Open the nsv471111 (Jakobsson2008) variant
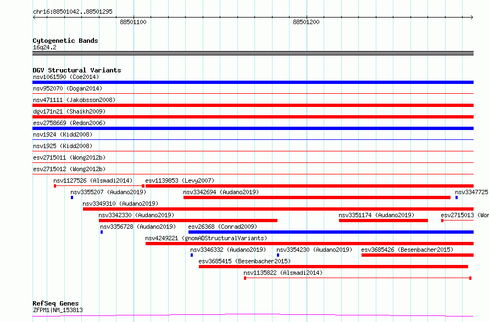489x322 pixels. [74, 100]
